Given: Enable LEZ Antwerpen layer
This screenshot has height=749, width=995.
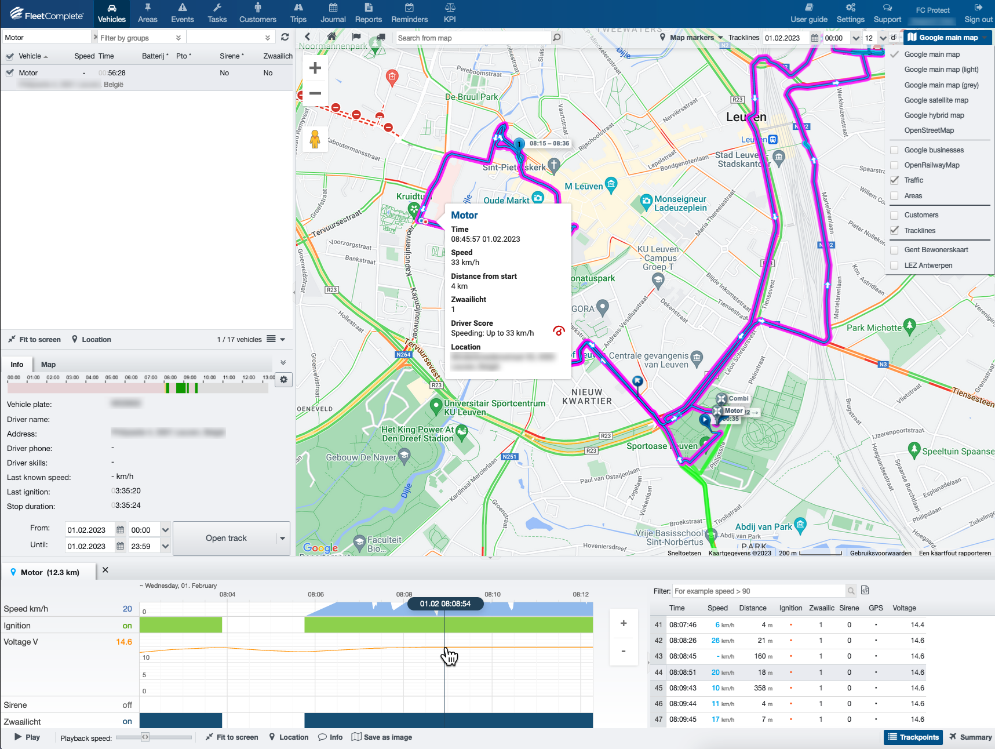Looking at the screenshot, I should (x=894, y=266).
